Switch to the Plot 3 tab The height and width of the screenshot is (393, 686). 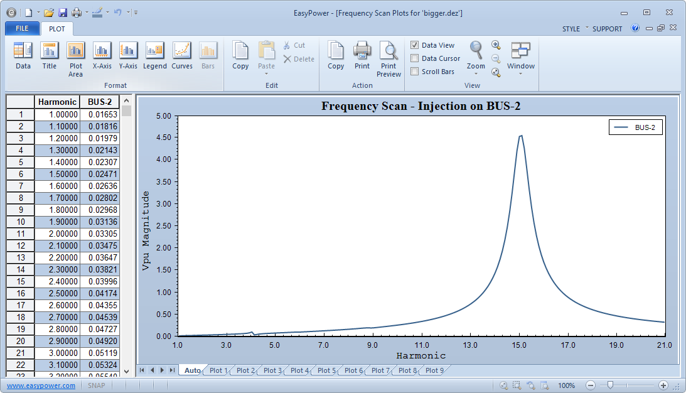(x=272, y=370)
